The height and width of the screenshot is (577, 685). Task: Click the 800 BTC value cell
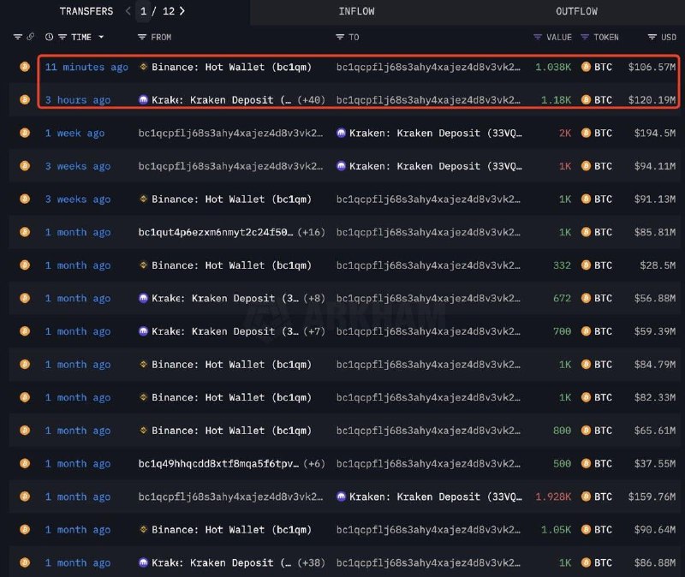point(562,431)
